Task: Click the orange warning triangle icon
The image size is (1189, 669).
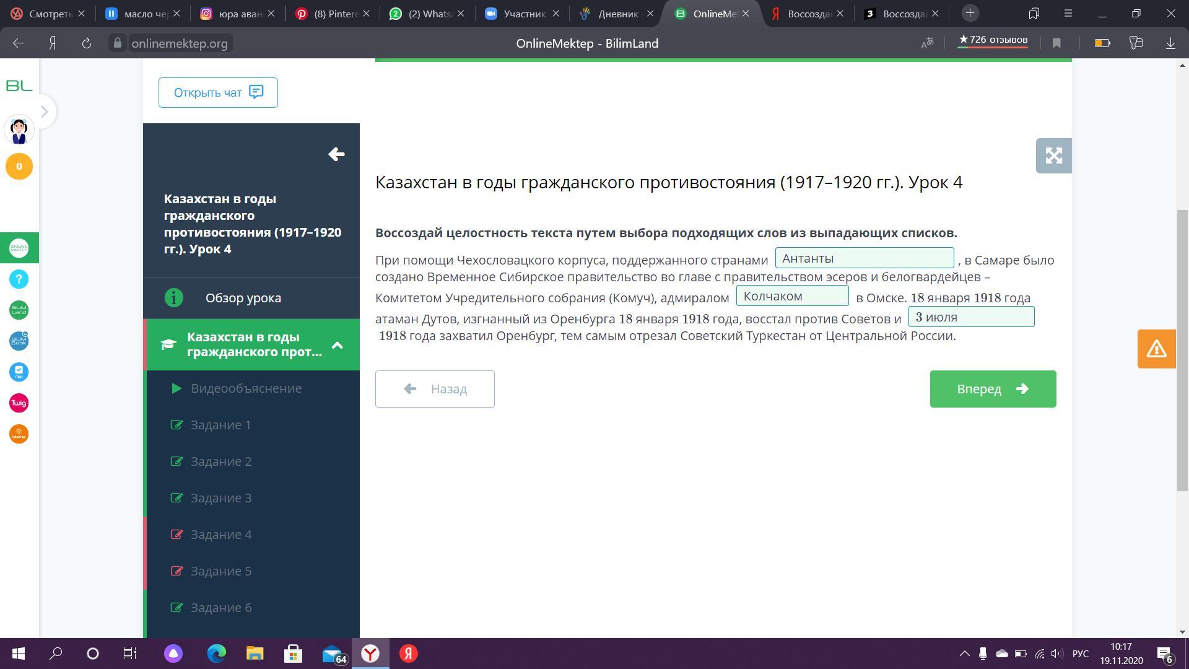Action: point(1156,349)
